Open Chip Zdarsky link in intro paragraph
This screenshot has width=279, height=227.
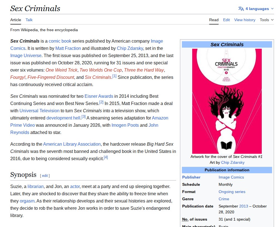coord(130,48)
